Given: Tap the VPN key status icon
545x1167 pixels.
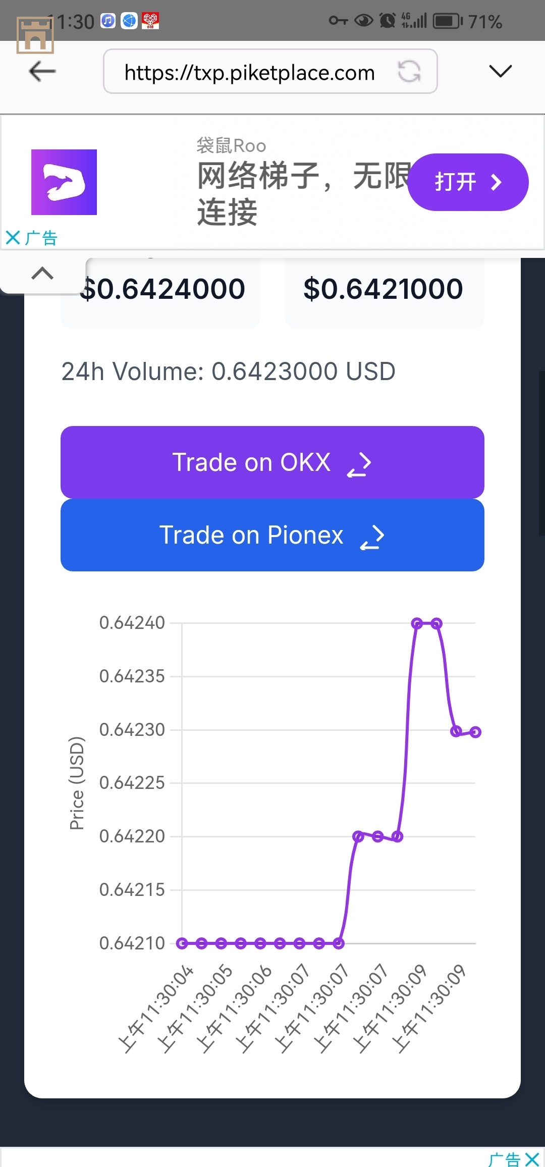Looking at the screenshot, I should coord(338,21).
